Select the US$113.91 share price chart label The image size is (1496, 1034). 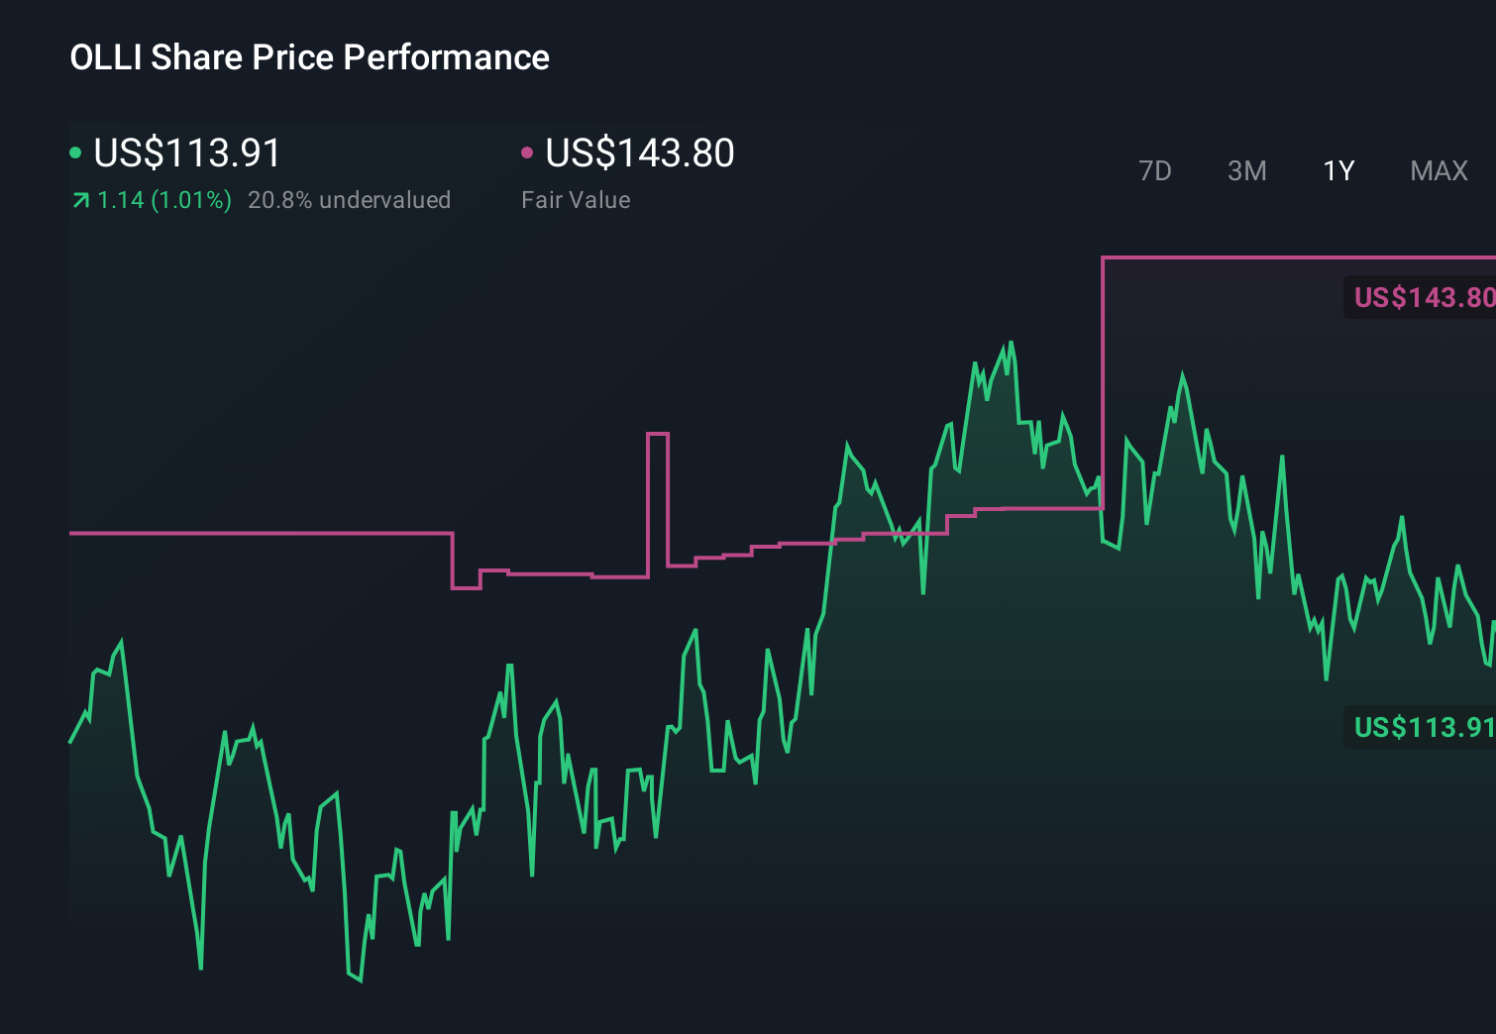click(1422, 729)
